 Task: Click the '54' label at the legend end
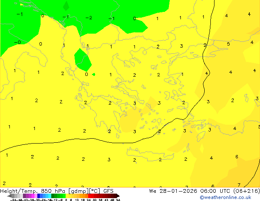118,200
